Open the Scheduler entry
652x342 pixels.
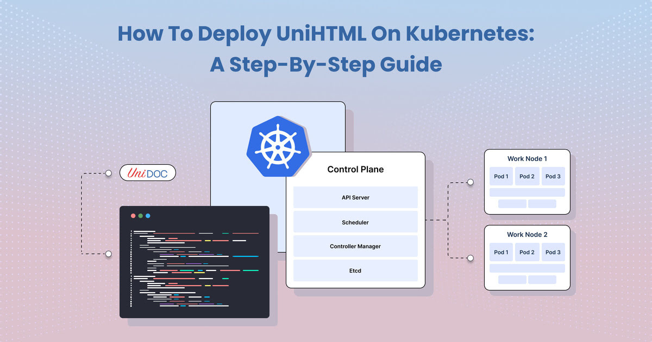pyautogui.click(x=355, y=222)
